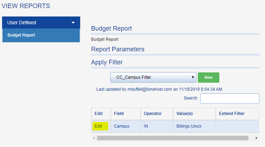
Task: Click the horizontal scrollbar right arrow
Action: coord(256,138)
